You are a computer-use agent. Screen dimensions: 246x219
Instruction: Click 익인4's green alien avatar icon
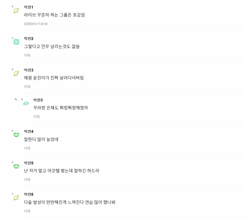tap(16, 135)
